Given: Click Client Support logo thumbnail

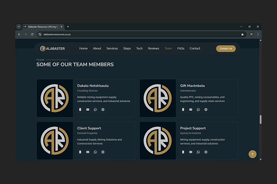Looking at the screenshot, I should coord(55,140).
